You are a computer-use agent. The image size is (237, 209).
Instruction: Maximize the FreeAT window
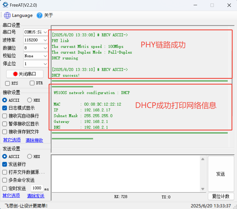(x=212, y=5)
